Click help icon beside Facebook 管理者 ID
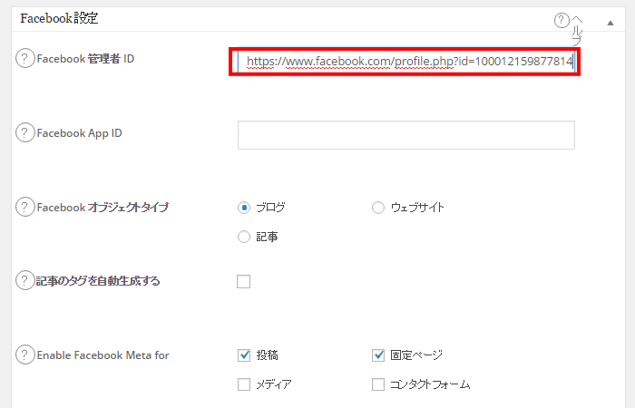635x408 pixels. point(24,59)
